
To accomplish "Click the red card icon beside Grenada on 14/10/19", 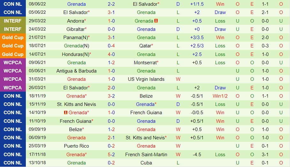I will click(66, 113).
